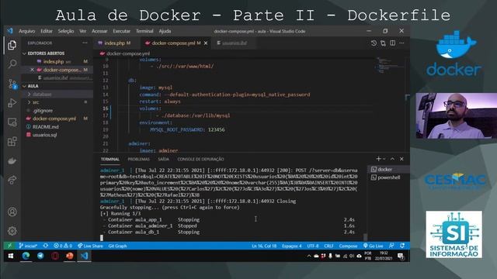Open editor more actions ellipsis
497x279 pixels.
(x=401, y=43)
